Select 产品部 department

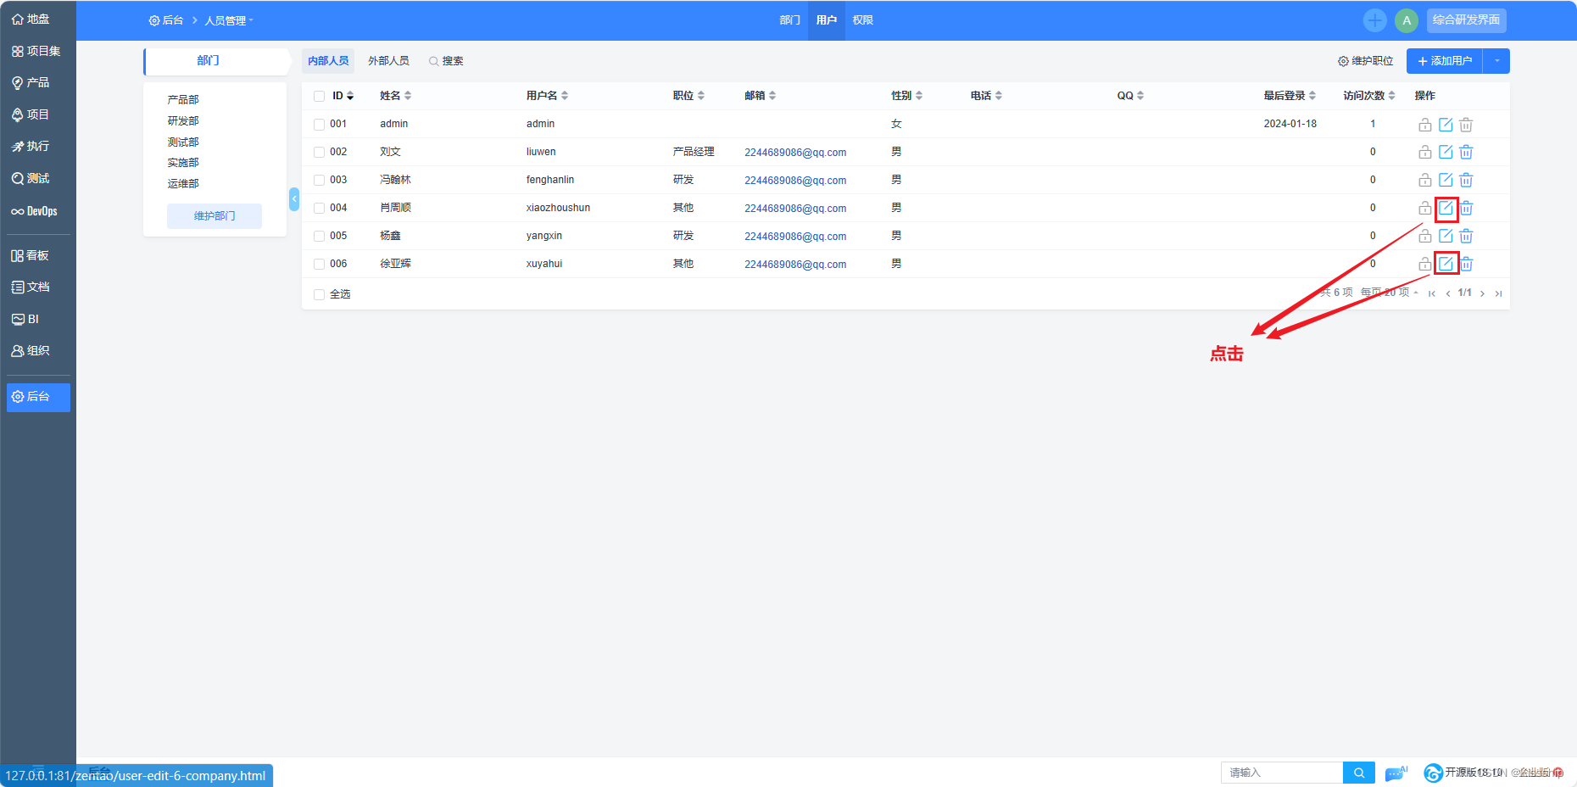tap(183, 100)
